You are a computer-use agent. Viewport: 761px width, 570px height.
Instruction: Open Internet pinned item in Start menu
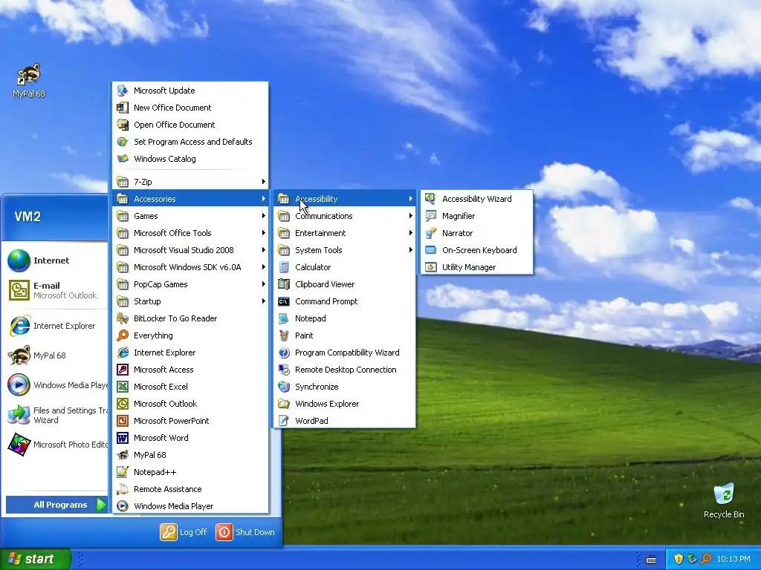point(56,261)
